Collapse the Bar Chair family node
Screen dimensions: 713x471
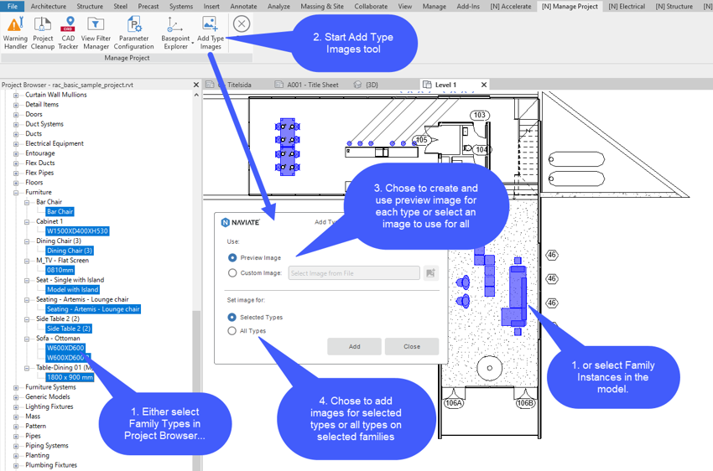pos(27,202)
